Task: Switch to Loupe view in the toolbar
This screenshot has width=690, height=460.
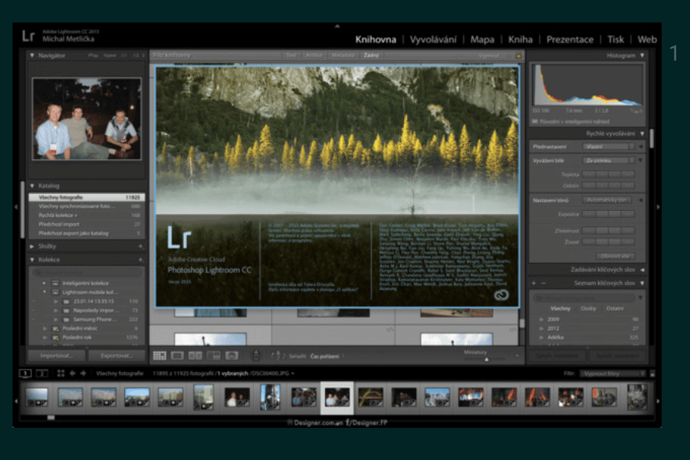Action: click(177, 356)
